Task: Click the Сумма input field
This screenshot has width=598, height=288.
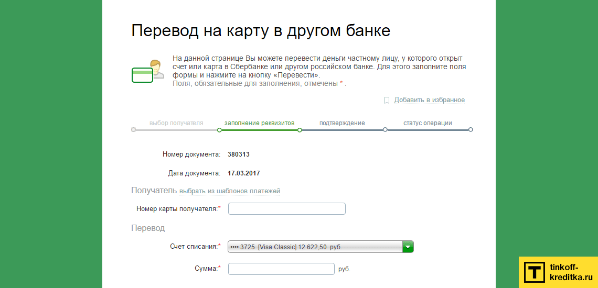Action: (282, 269)
